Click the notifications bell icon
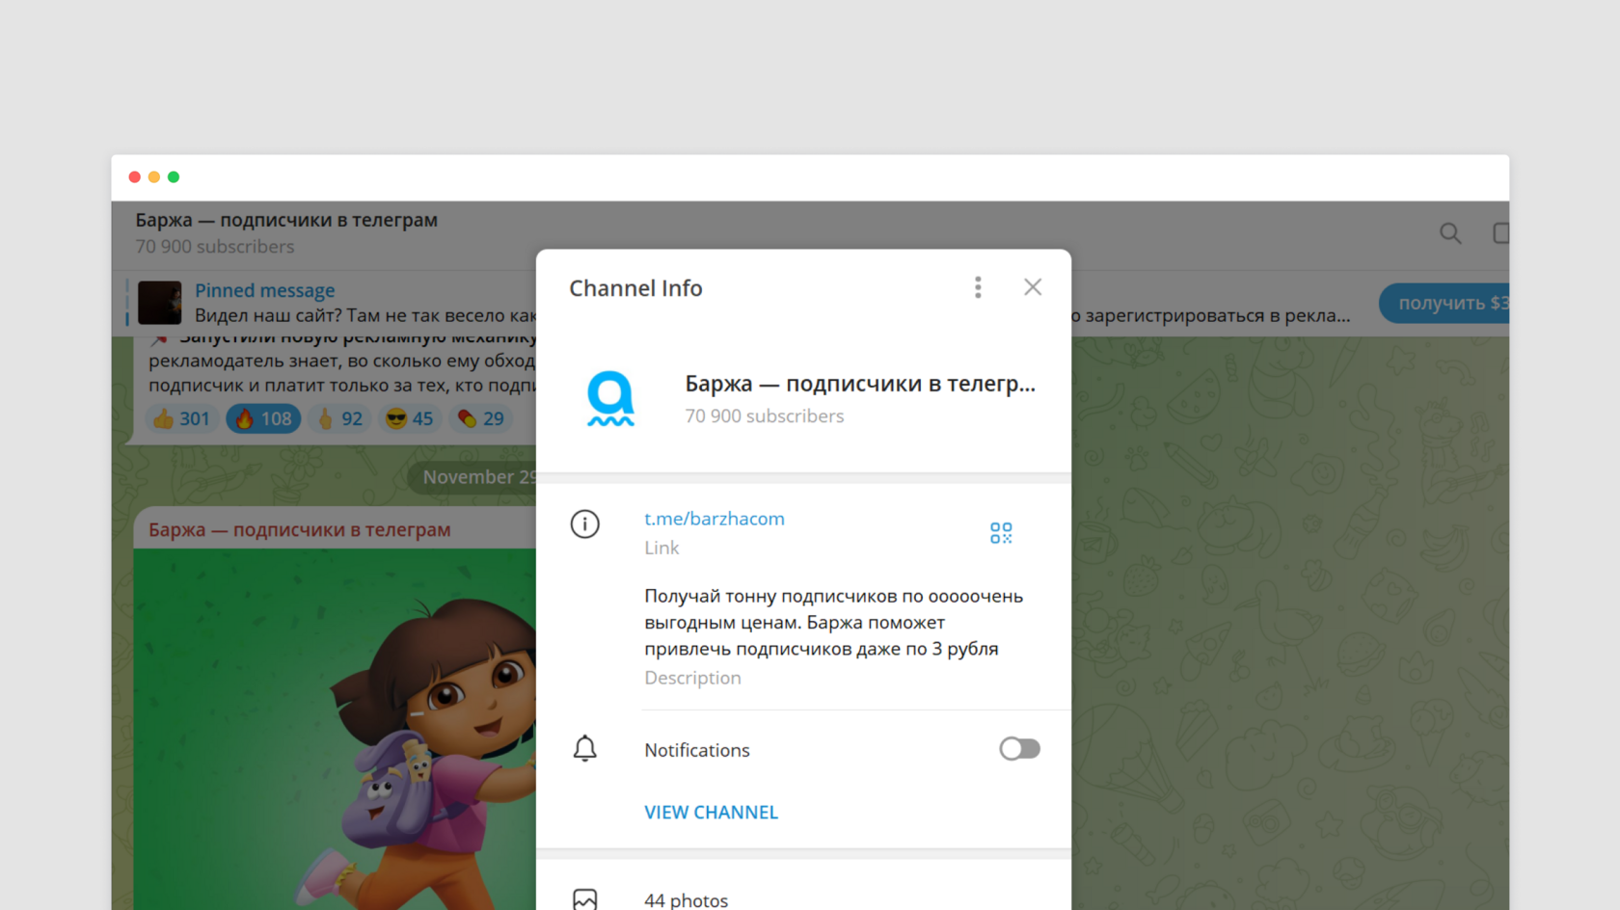1620x910 pixels. [x=585, y=749]
